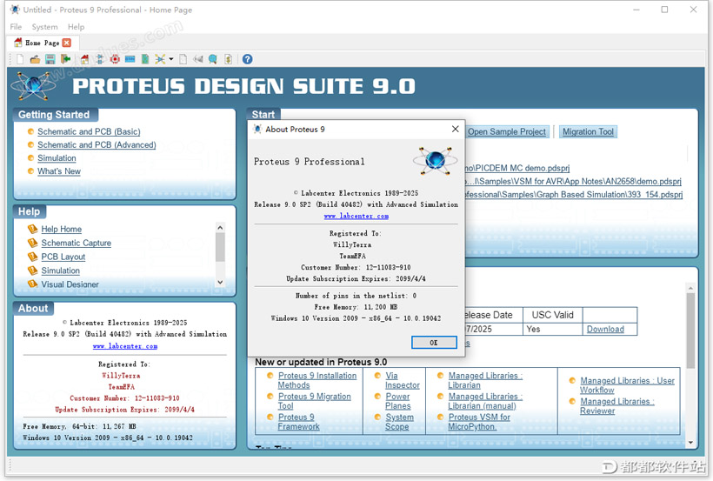Open the Visual Designer help link
Image resolution: width=713 pixels, height=481 pixels.
(70, 284)
